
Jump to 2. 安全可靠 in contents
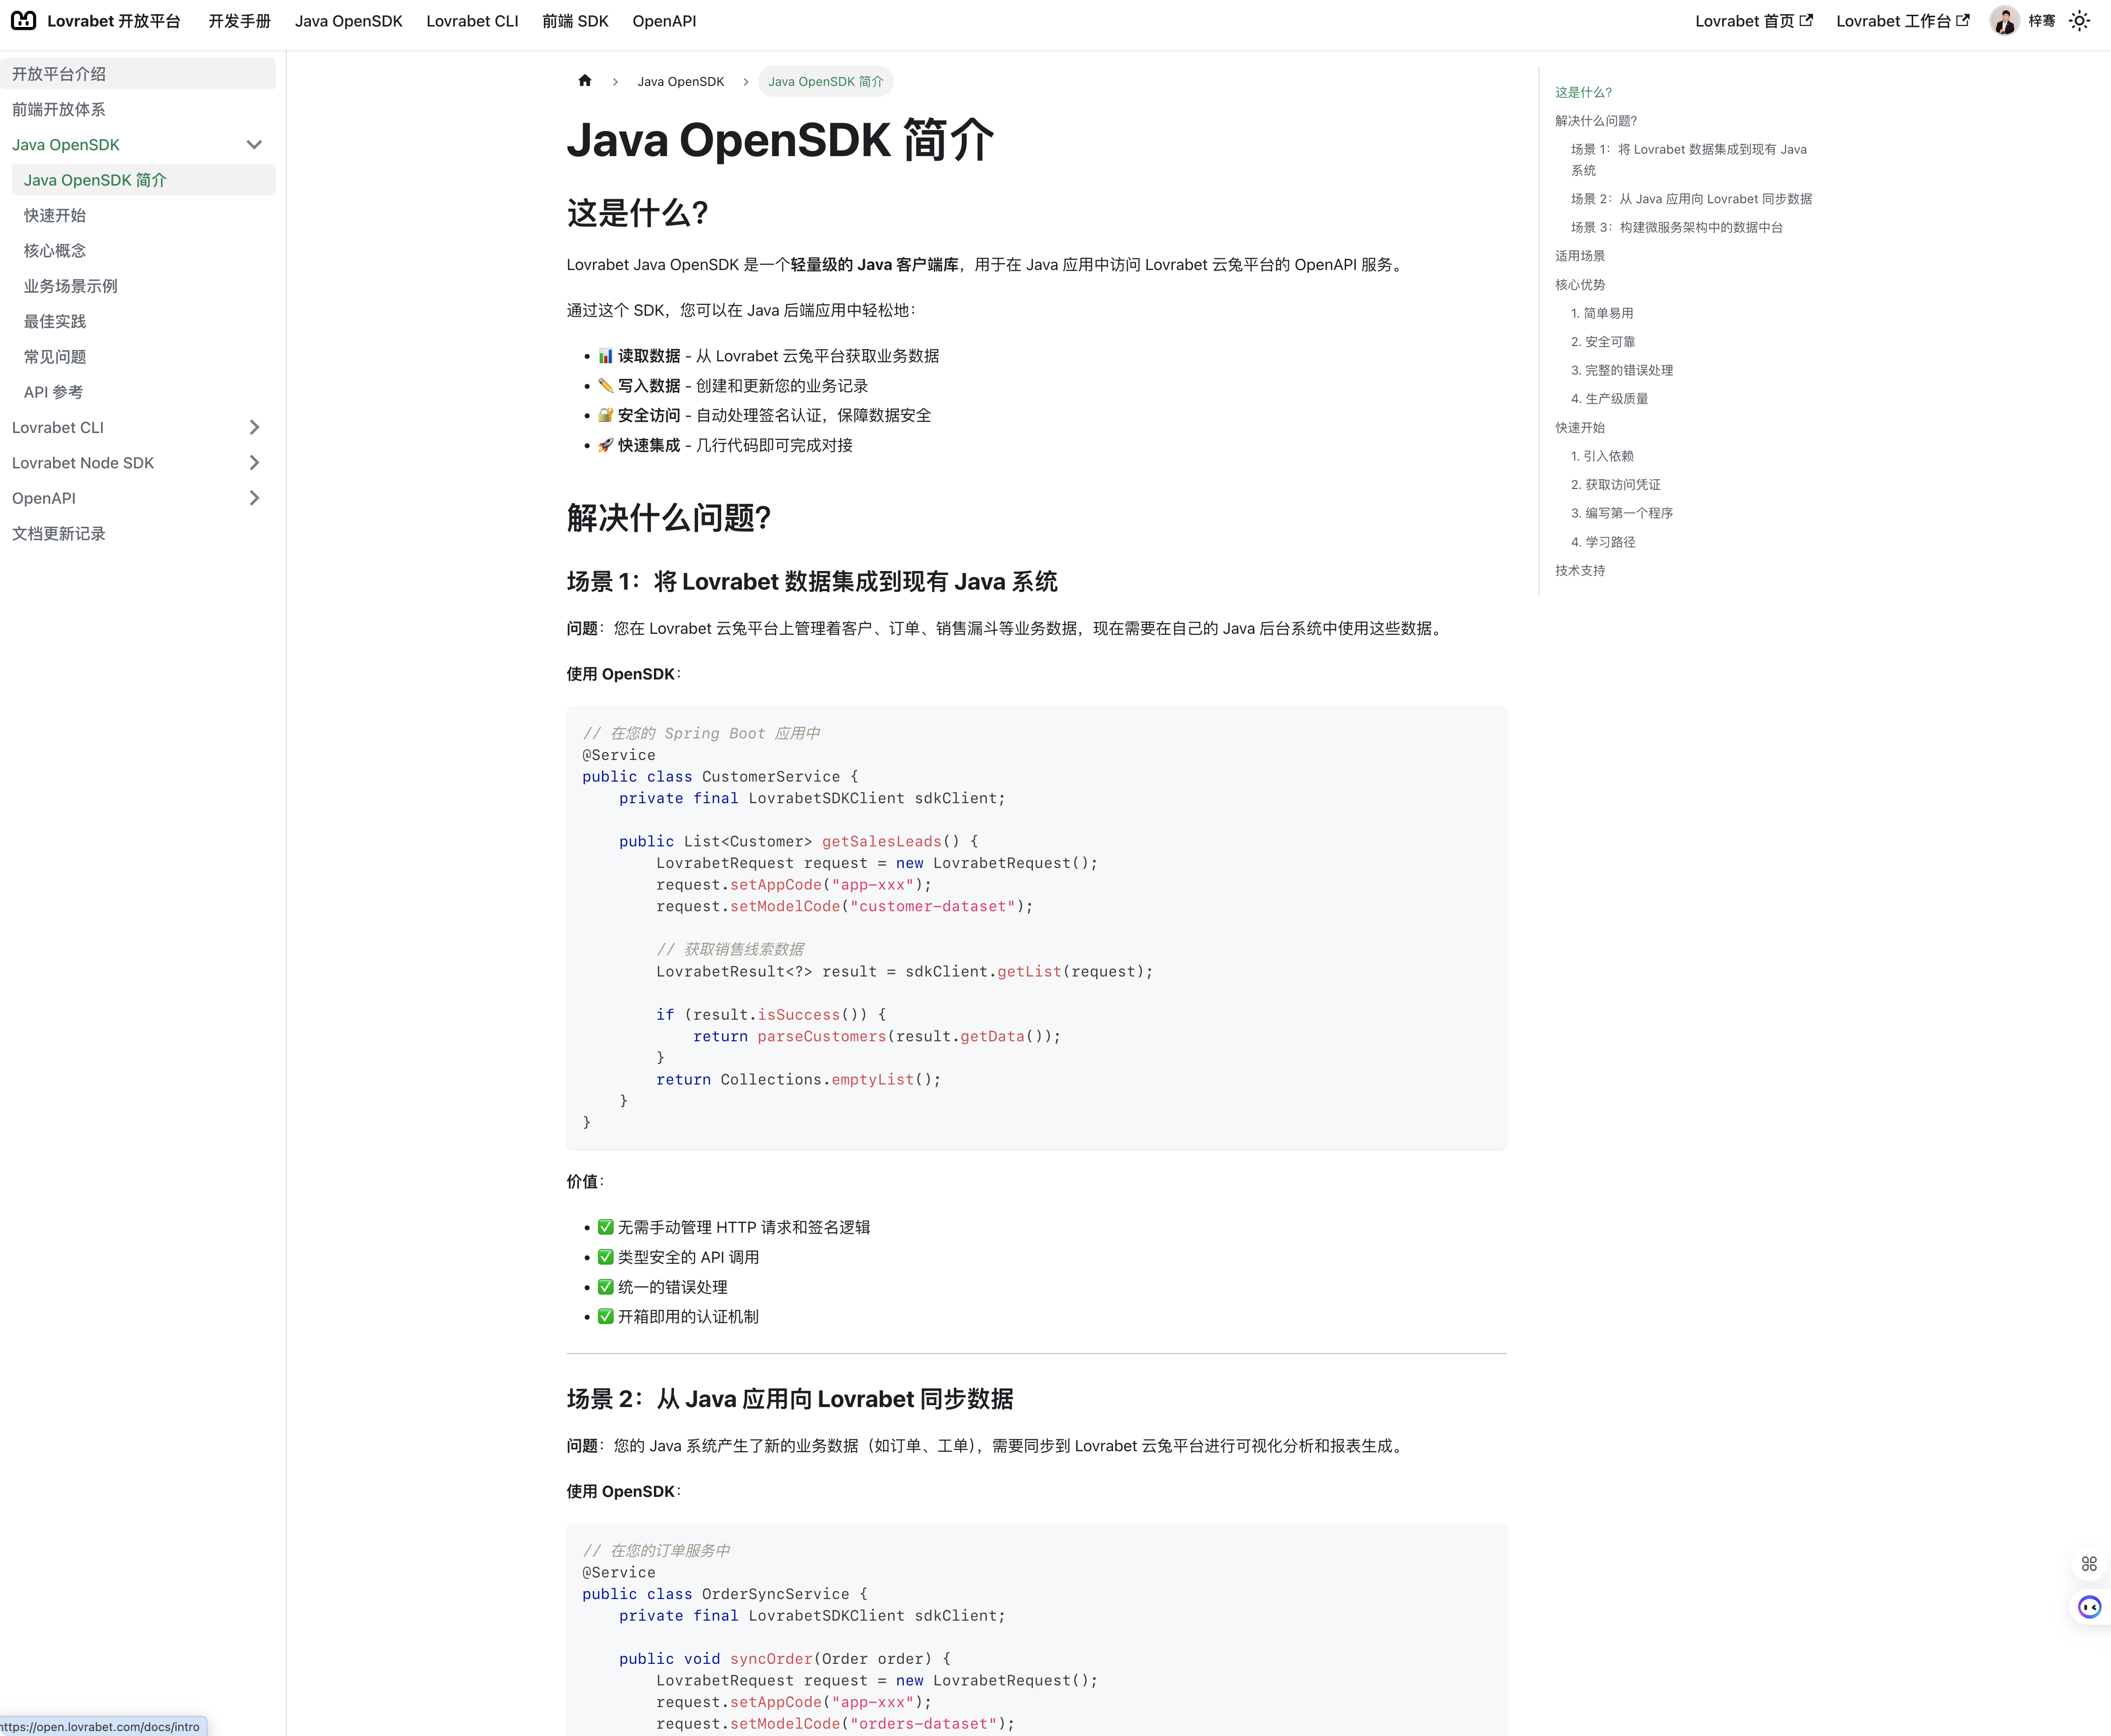tap(1603, 342)
